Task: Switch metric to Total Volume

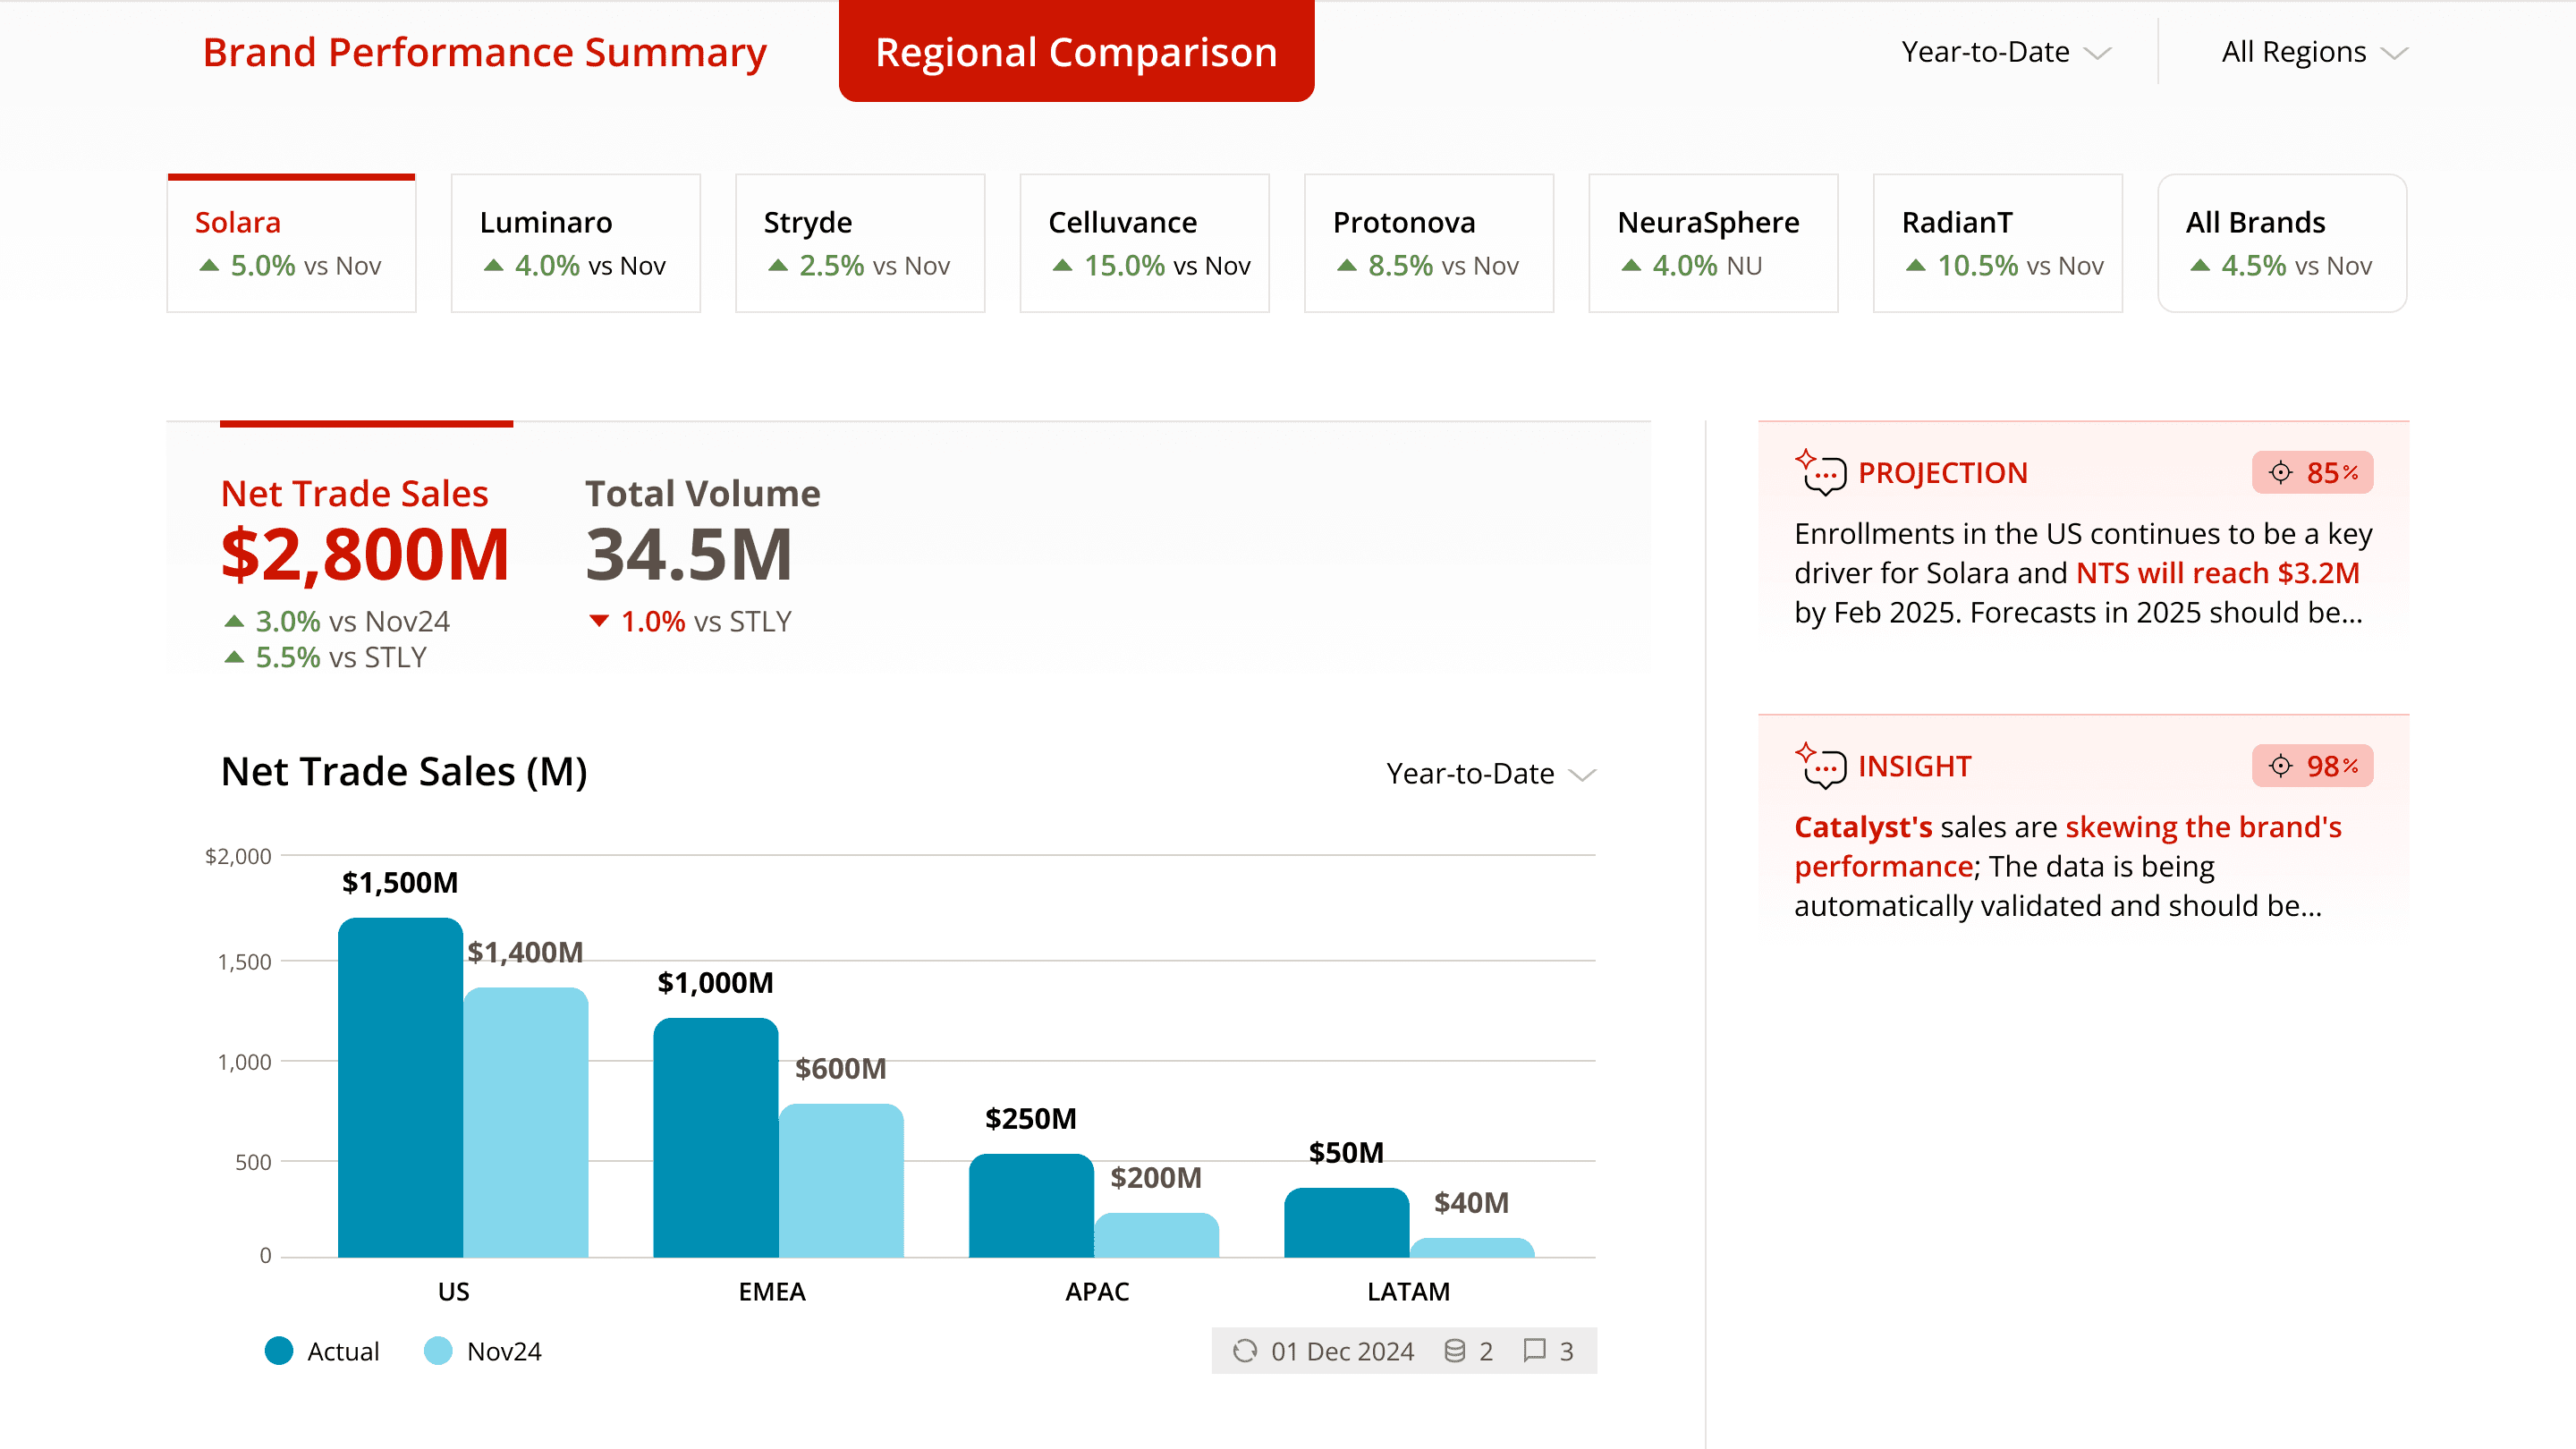Action: (702, 494)
